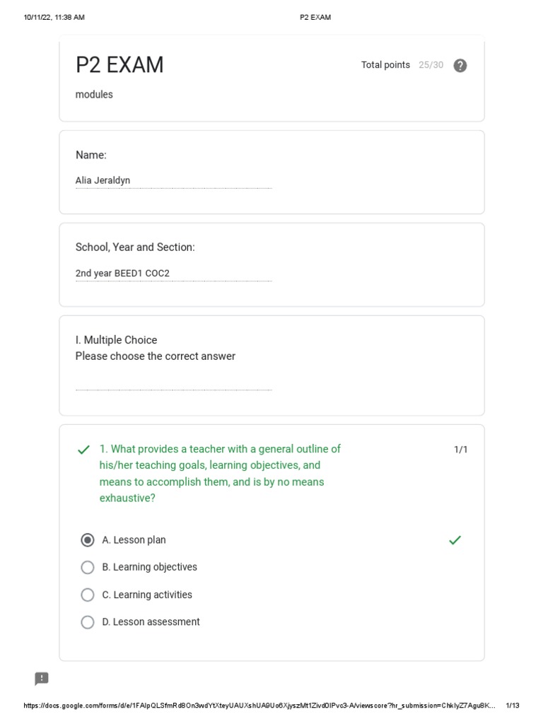543x724 pixels.
Task: Click the Total points score 25/30
Action: (x=431, y=65)
